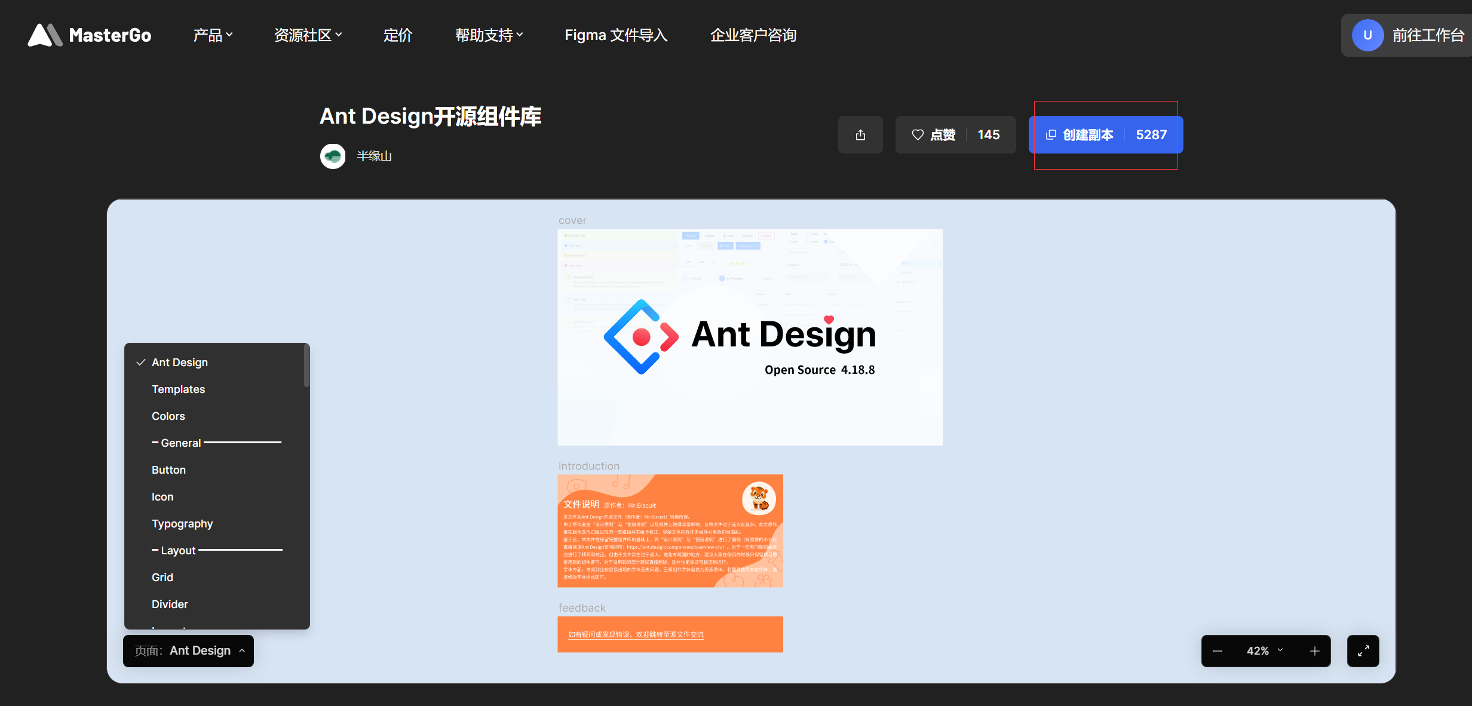Click the page list scrollbar thumb
The image size is (1472, 706).
306,366
